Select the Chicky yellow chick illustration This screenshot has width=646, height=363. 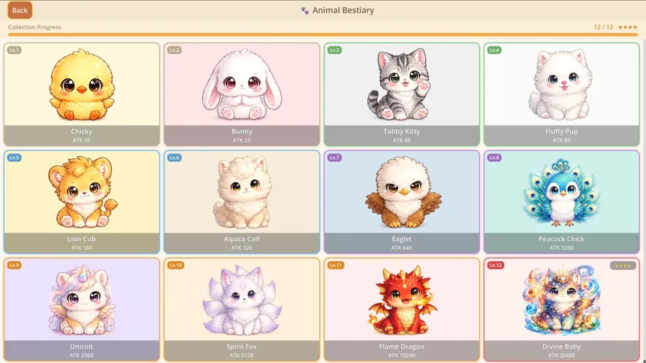coord(82,85)
